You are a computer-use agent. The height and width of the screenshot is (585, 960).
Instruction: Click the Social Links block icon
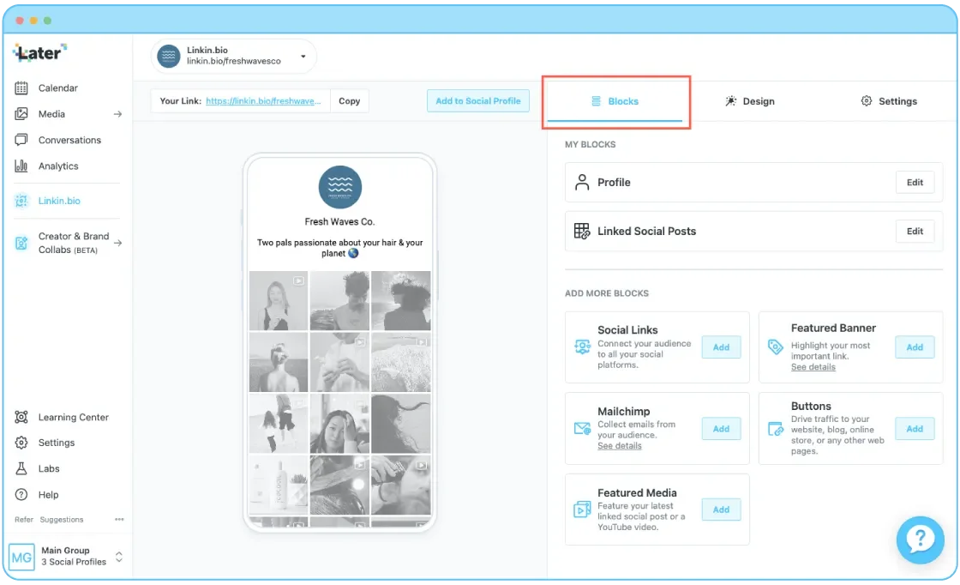point(582,347)
